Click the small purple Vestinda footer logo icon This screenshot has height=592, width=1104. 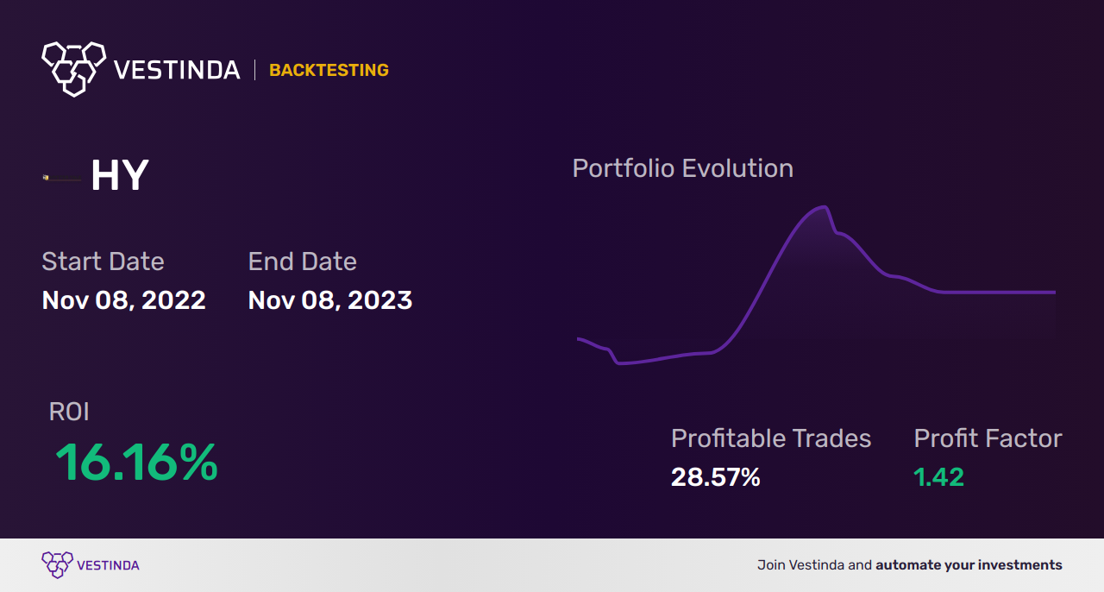coord(57,565)
